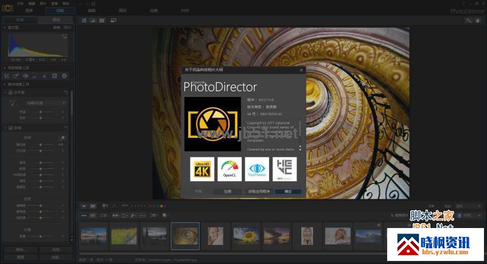Enable compare two photos view mode

[93, 206]
